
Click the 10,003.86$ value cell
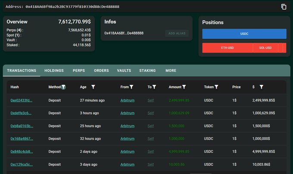coord(261,164)
